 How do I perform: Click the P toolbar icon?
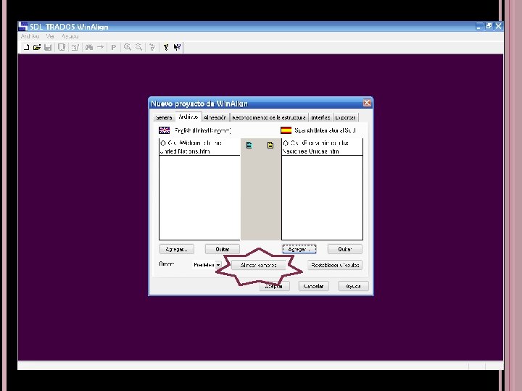114,47
